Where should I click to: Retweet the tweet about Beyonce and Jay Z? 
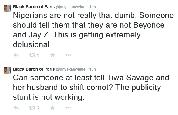point(32,55)
